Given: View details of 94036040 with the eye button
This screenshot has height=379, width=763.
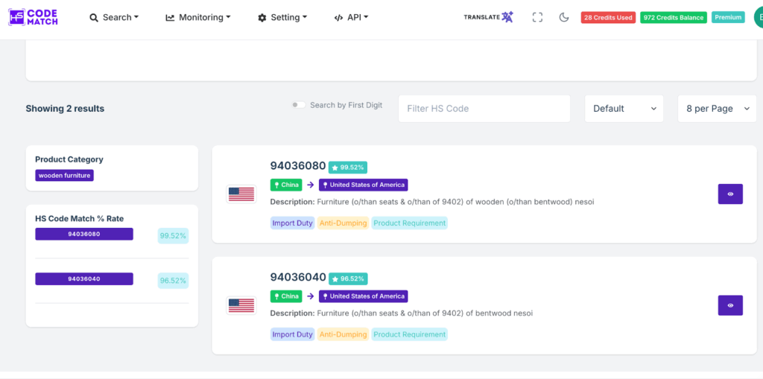Looking at the screenshot, I should coord(730,305).
